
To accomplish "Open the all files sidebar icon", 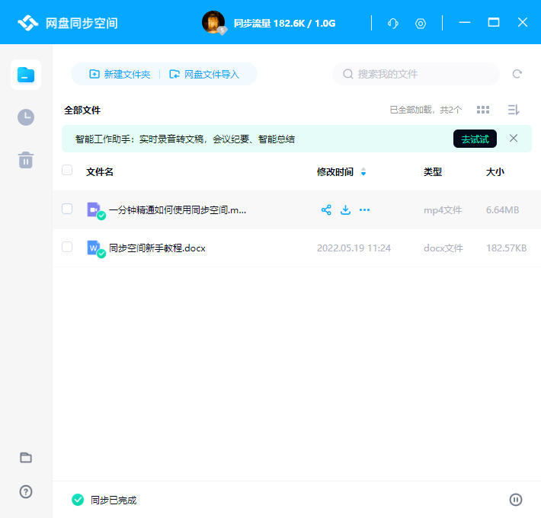I will [x=26, y=75].
